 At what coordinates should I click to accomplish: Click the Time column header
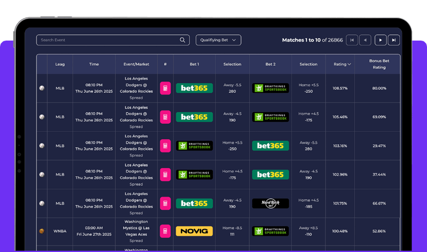coord(94,64)
